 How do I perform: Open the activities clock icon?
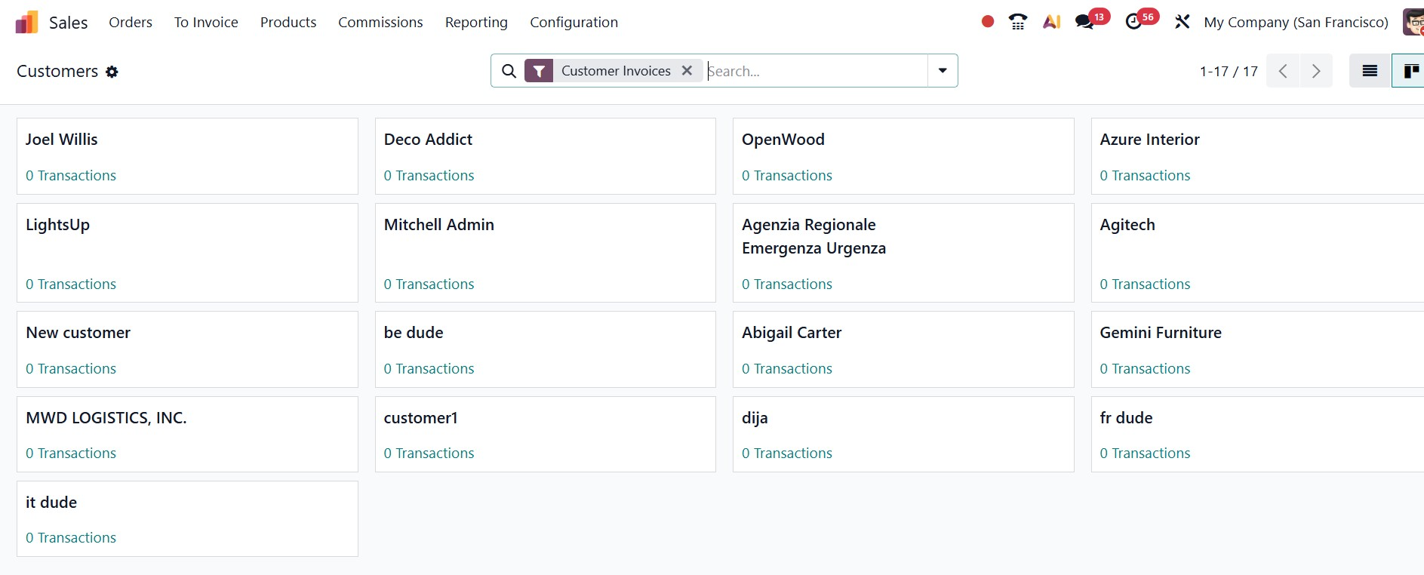tap(1133, 22)
